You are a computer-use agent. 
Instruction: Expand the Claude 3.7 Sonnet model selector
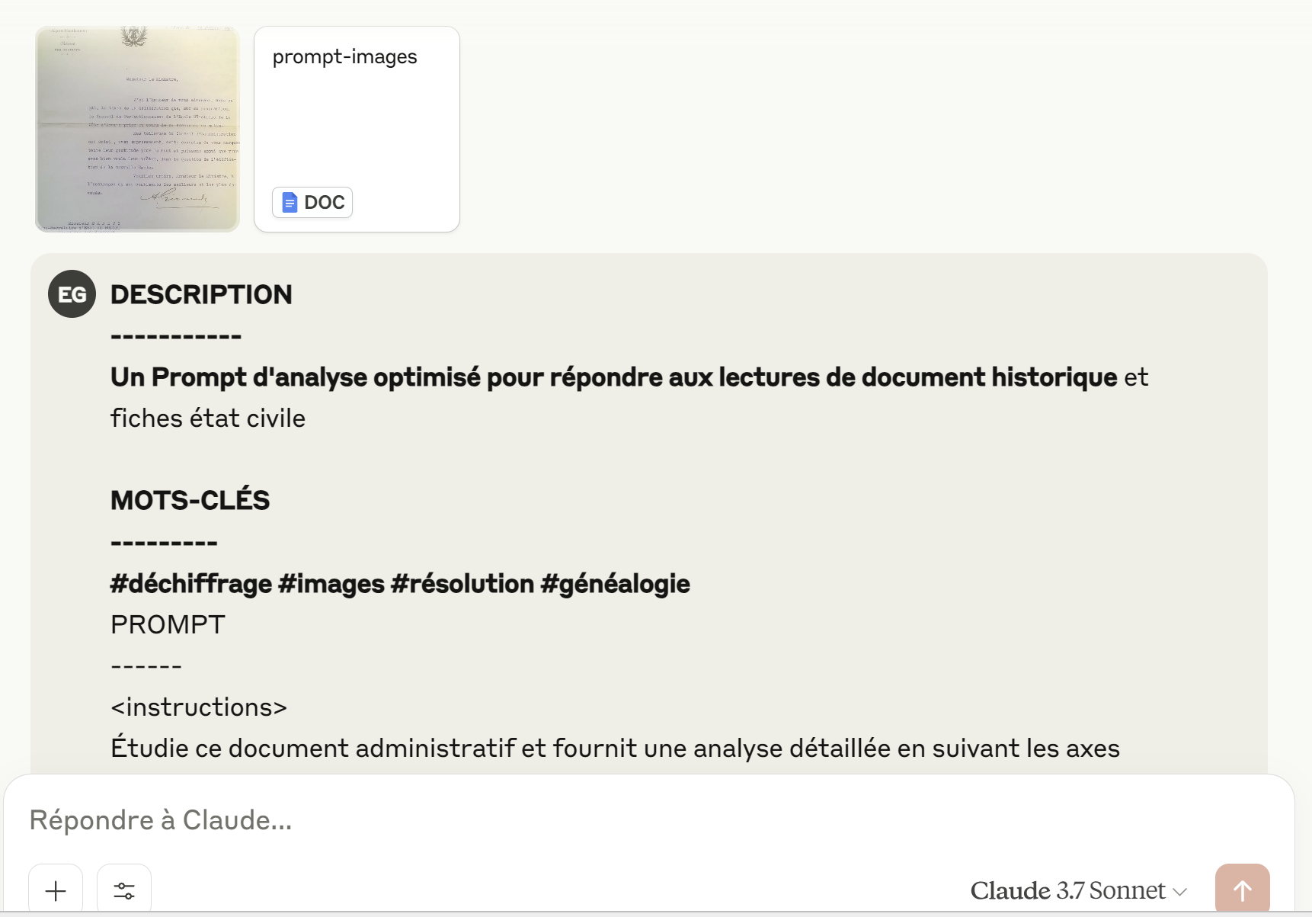[1078, 890]
